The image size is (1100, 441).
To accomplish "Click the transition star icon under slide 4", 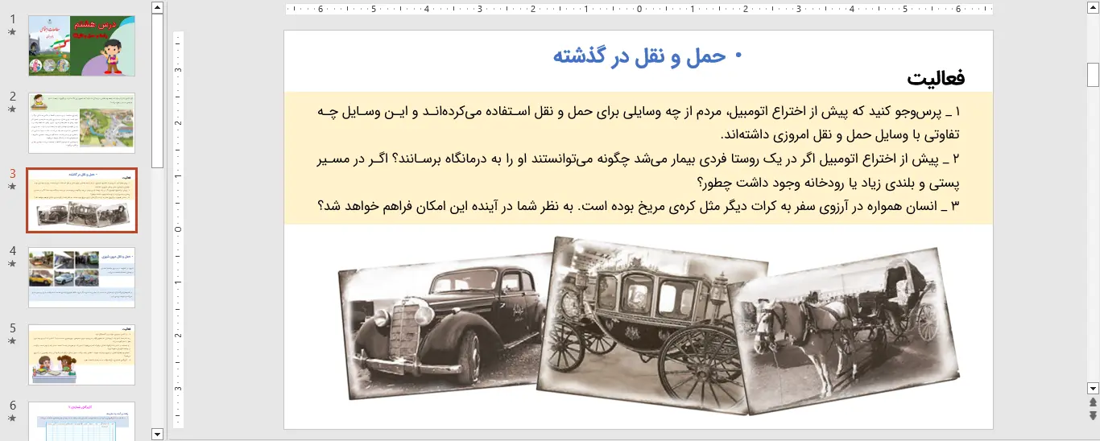I will [x=12, y=264].
